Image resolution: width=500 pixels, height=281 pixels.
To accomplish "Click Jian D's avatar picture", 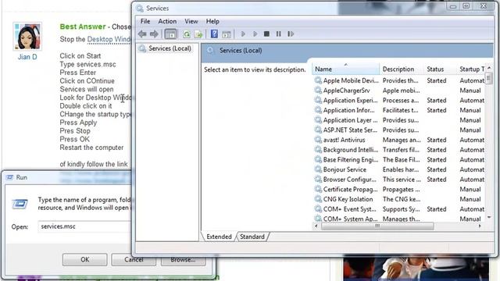I will (27, 37).
